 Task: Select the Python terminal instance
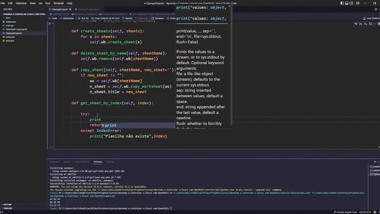[375, 174]
